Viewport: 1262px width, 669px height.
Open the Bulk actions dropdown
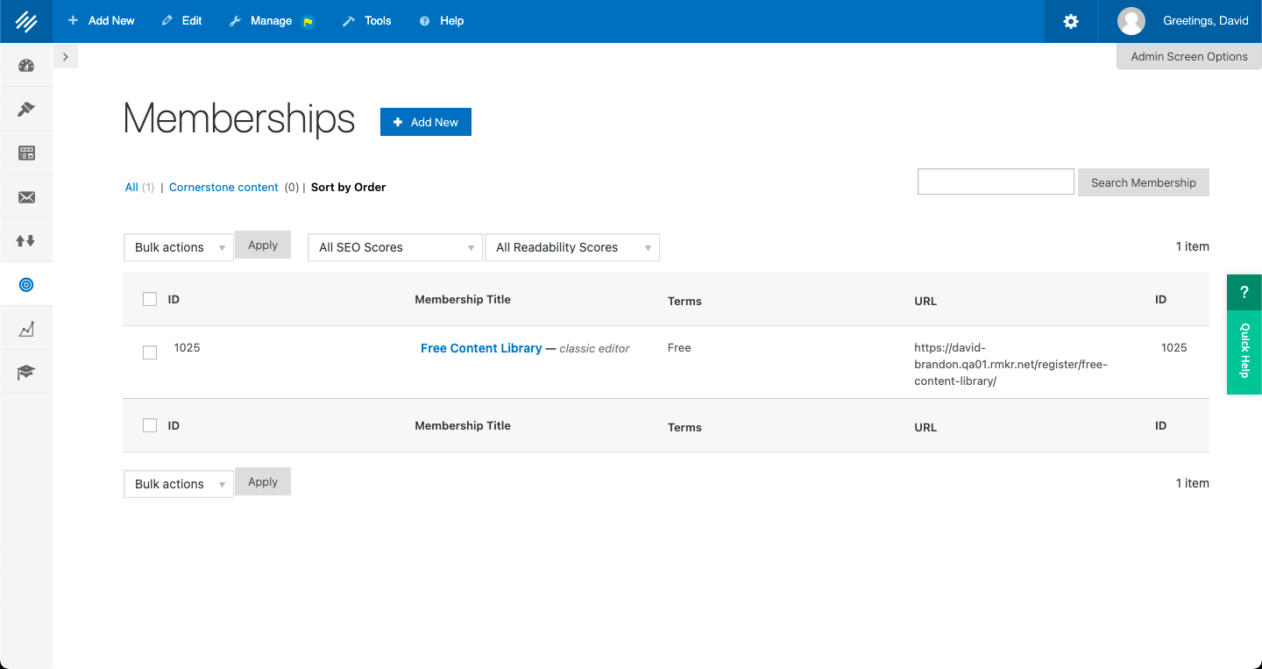(x=178, y=247)
